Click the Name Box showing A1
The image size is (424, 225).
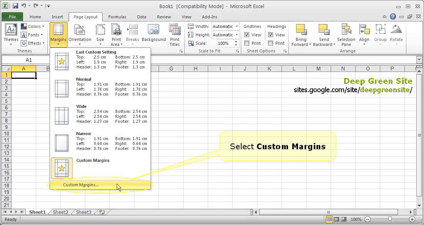pyautogui.click(x=29, y=60)
